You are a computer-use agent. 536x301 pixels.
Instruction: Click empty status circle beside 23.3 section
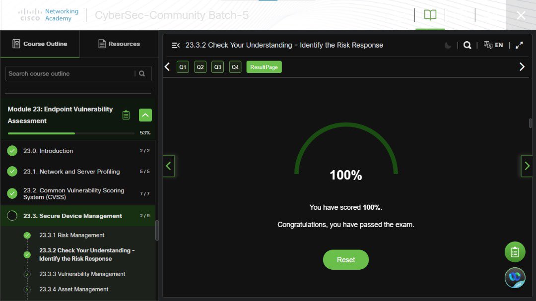point(12,216)
